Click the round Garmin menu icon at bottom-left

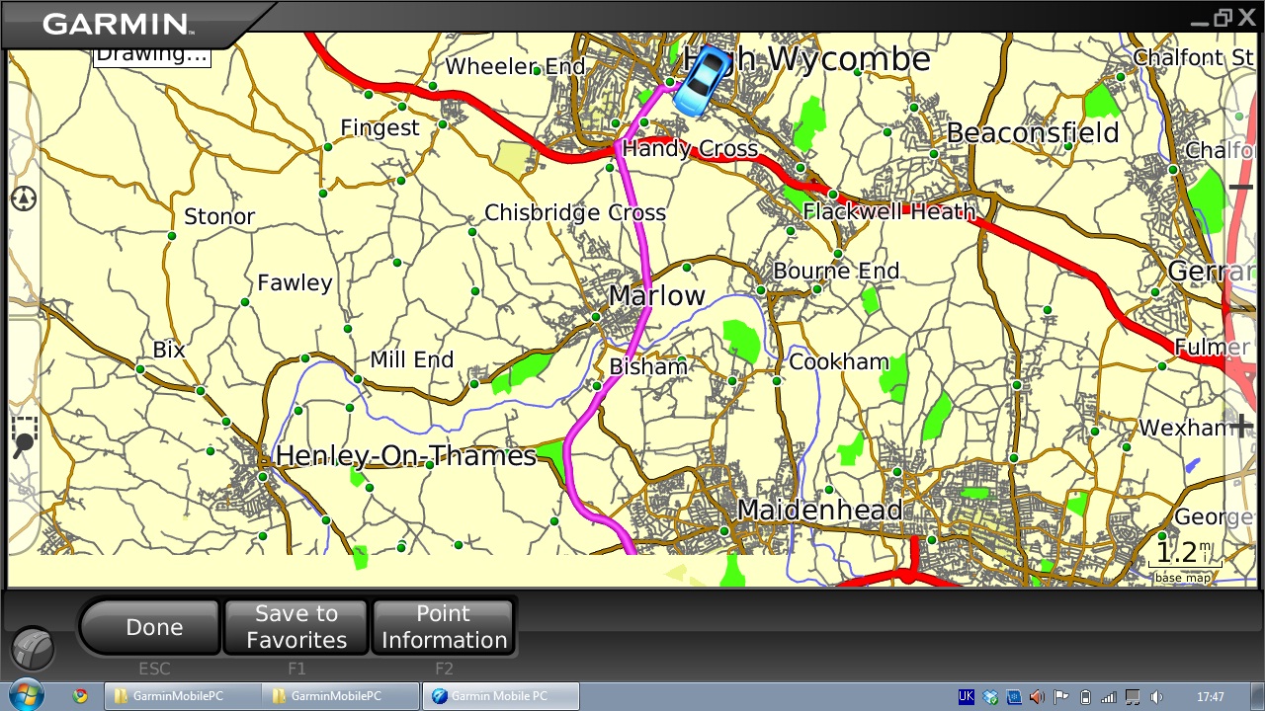pos(33,649)
